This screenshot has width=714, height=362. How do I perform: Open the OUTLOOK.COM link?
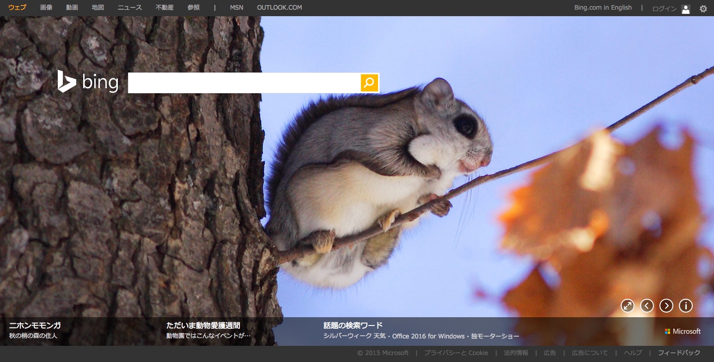click(x=279, y=8)
